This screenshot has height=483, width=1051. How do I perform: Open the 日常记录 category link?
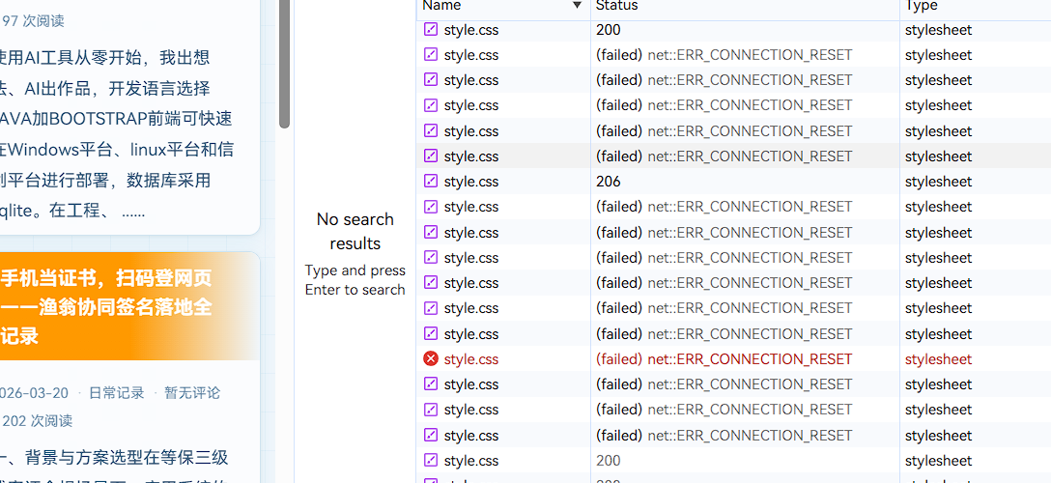117,392
